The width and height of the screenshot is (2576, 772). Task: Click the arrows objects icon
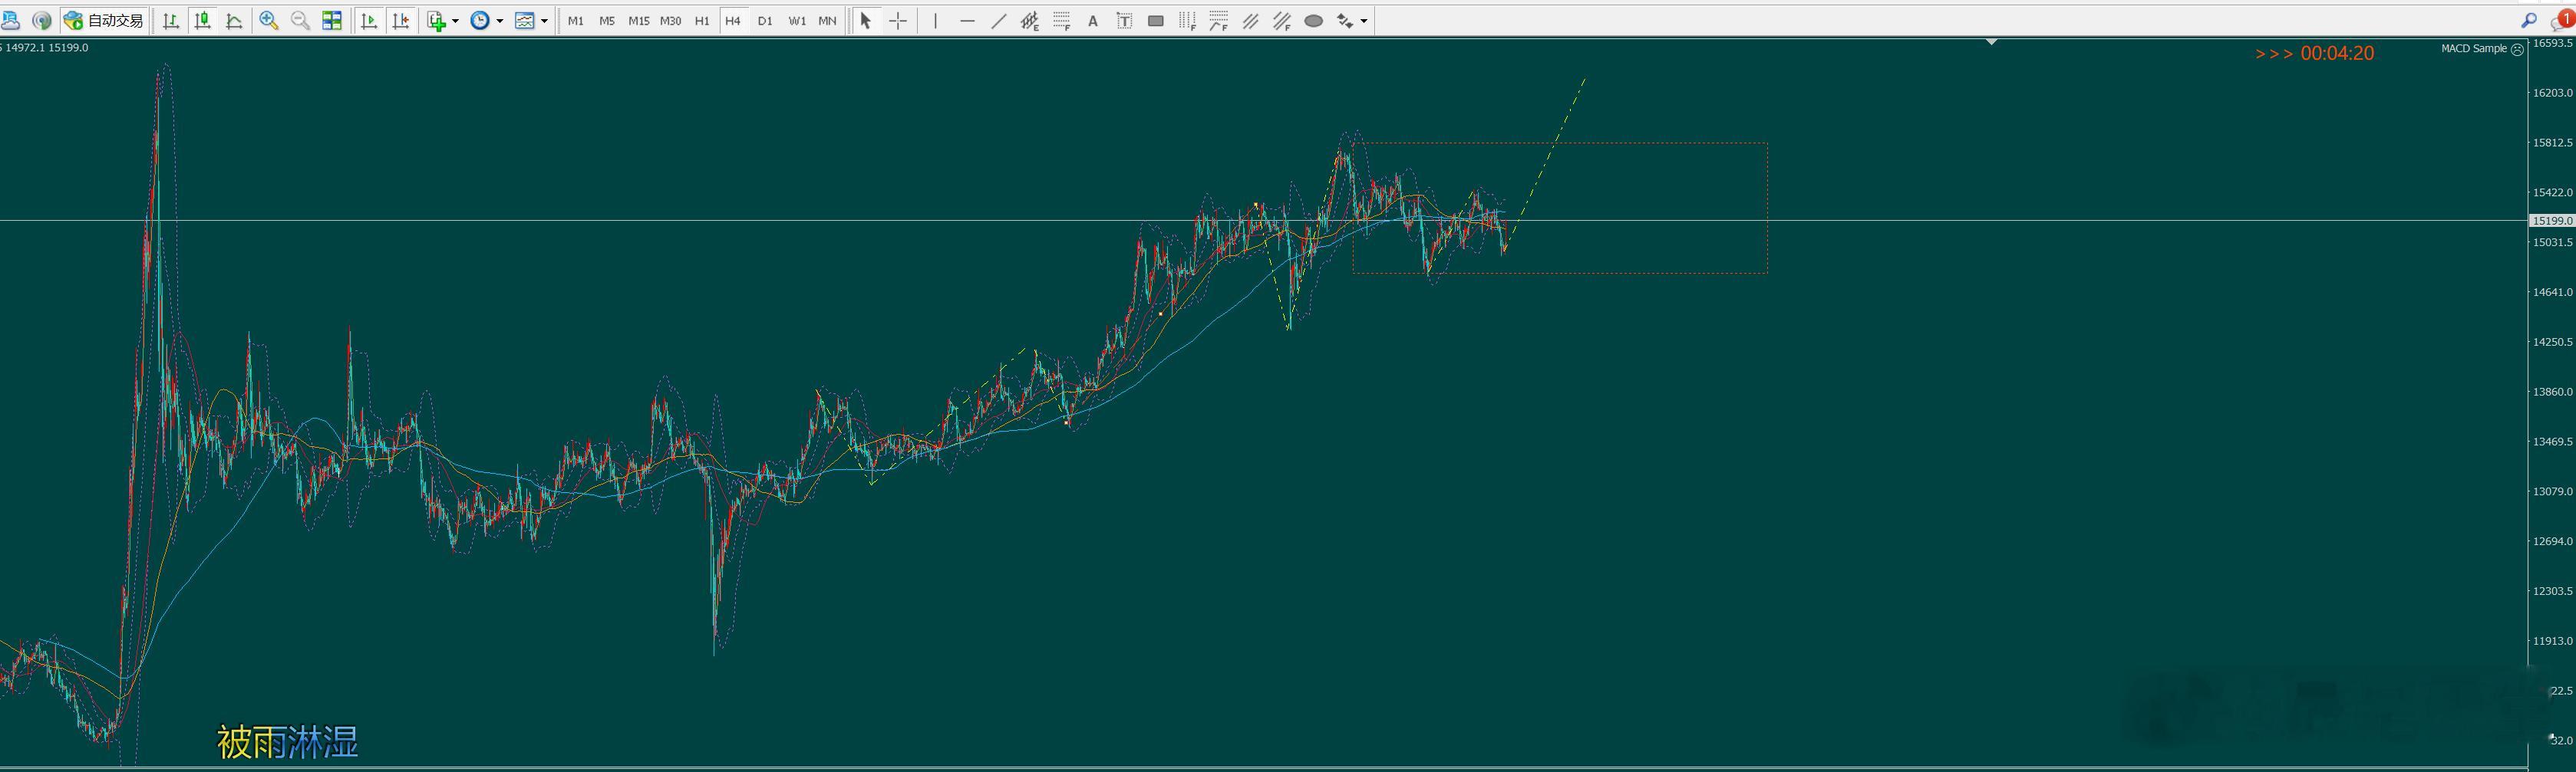click(x=1345, y=20)
